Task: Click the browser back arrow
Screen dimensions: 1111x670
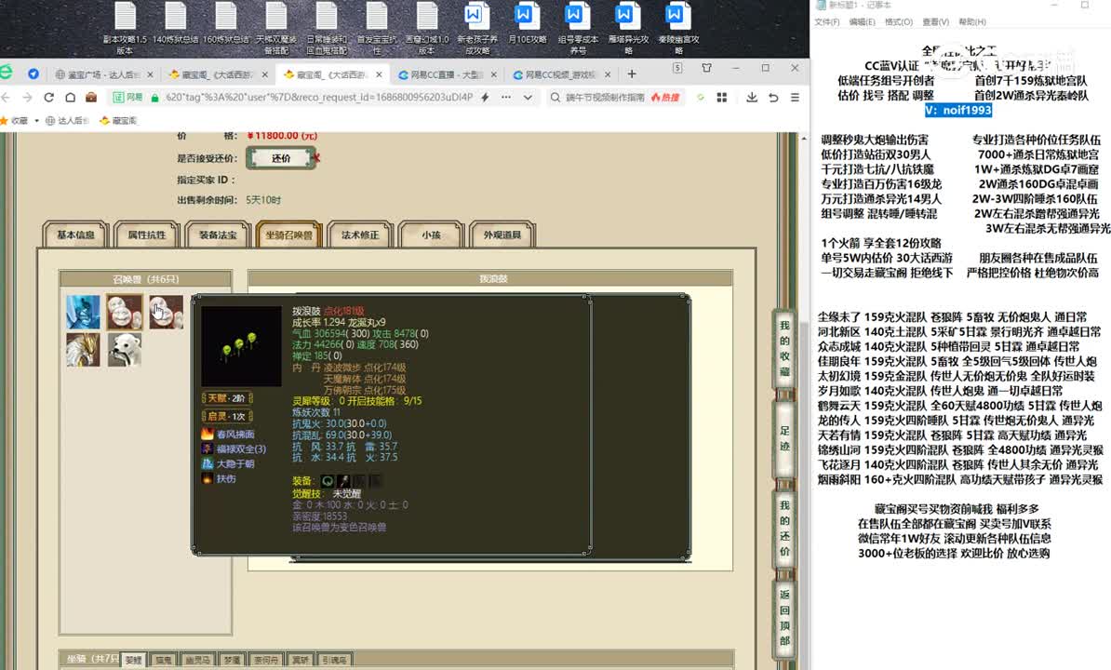Action: (x=7, y=97)
